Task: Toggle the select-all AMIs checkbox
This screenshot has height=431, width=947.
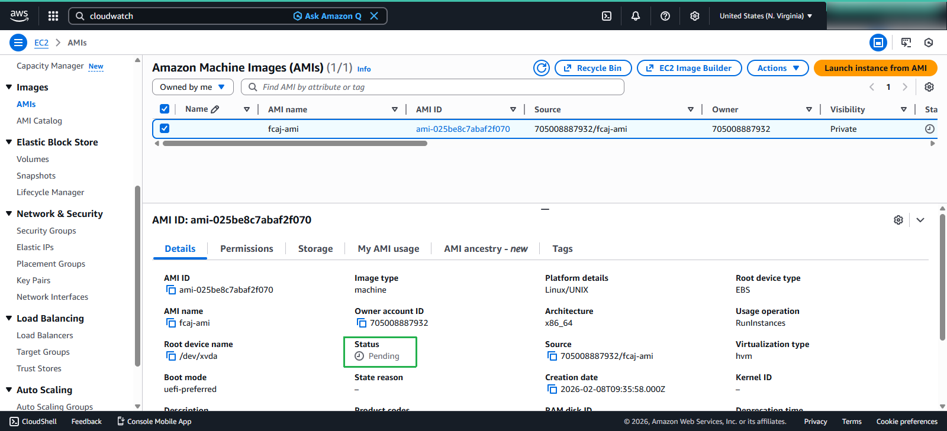Action: [165, 109]
